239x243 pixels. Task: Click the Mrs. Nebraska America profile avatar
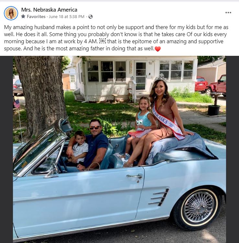(11, 13)
